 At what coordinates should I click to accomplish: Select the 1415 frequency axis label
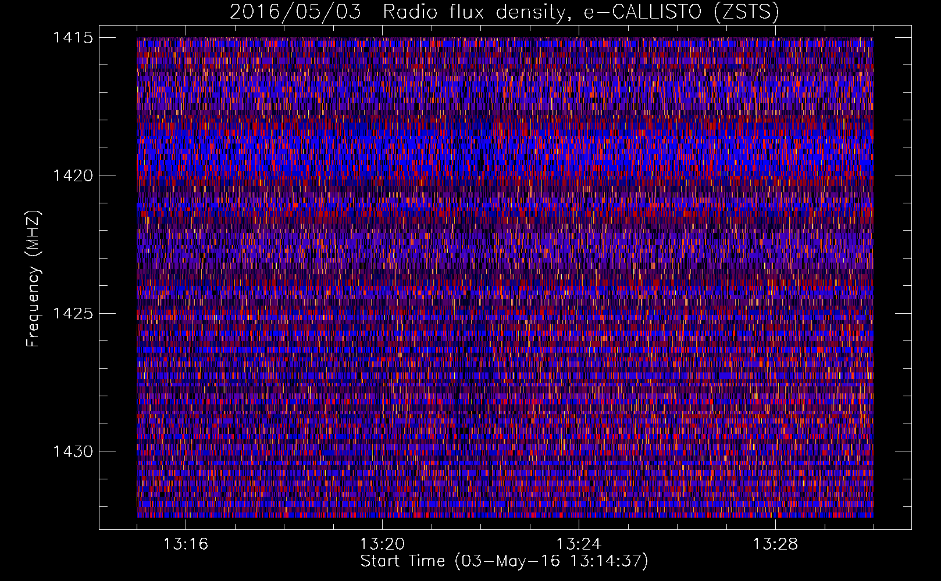coord(73,38)
